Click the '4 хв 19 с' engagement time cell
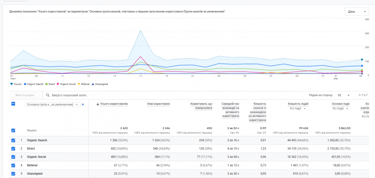Viewport: 375px width, 178px height. click(234, 149)
